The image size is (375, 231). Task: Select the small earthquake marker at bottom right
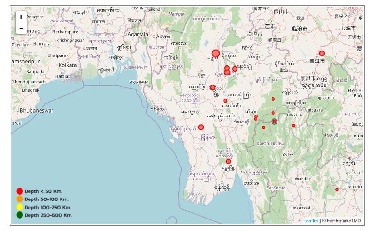click(x=337, y=190)
